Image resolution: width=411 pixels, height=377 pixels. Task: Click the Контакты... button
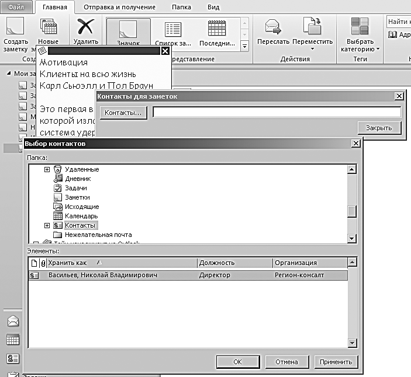click(x=123, y=113)
